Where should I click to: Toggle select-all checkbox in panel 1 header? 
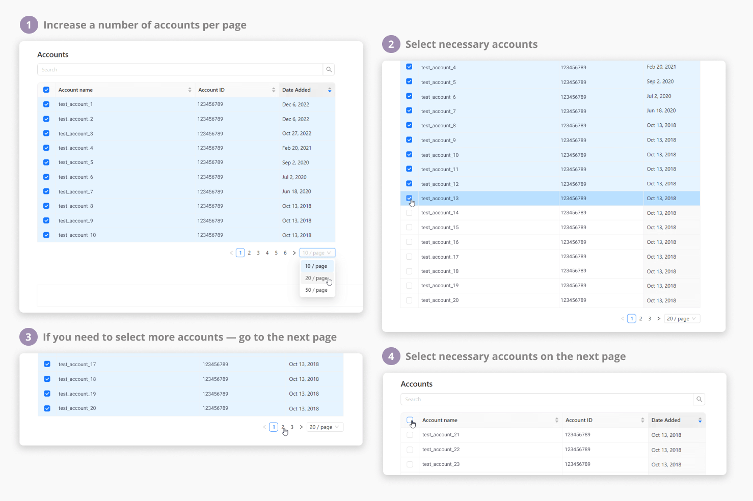point(46,90)
